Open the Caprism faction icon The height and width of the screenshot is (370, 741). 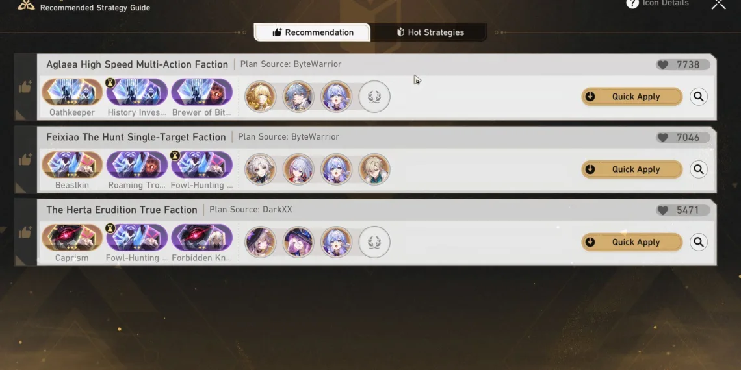72,237
